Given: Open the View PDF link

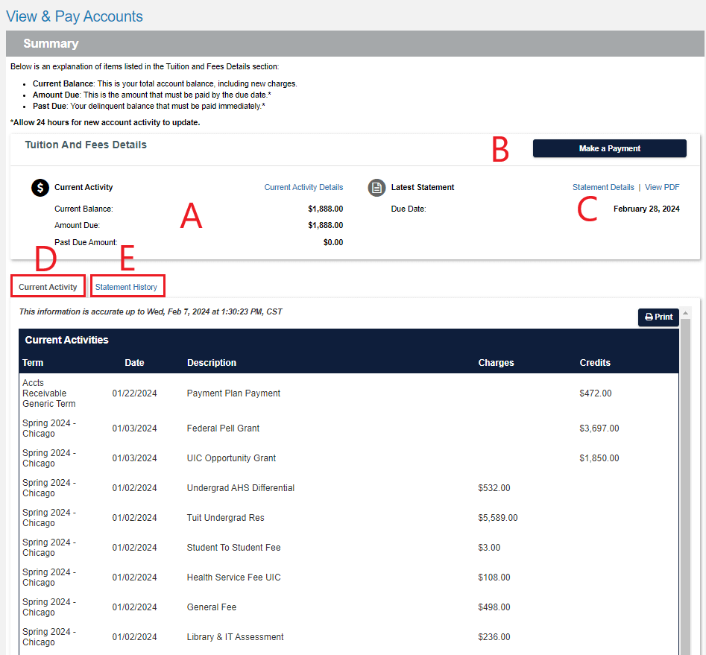Looking at the screenshot, I should [x=662, y=187].
